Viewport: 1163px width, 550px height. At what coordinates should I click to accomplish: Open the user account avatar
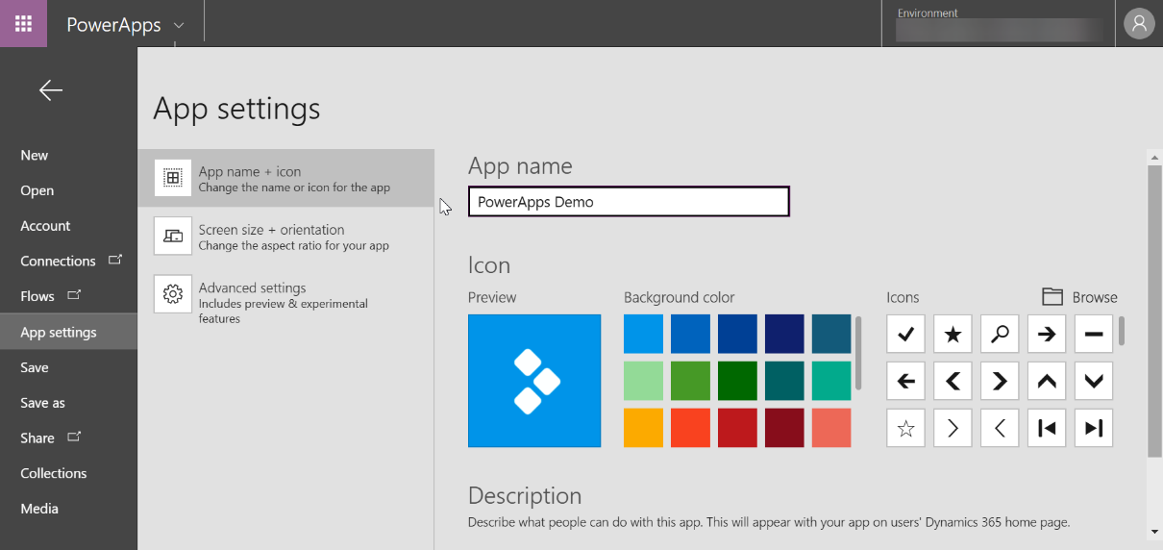tap(1139, 23)
